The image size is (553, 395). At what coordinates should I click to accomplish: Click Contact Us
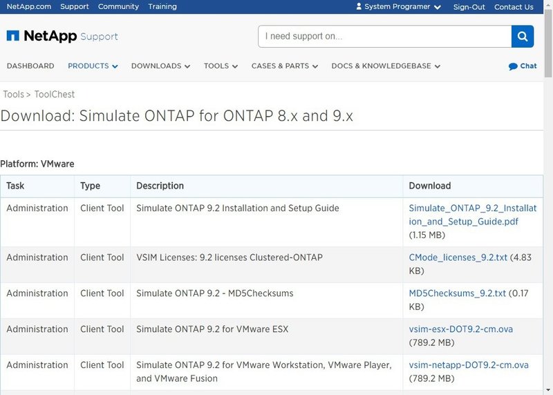(x=514, y=7)
